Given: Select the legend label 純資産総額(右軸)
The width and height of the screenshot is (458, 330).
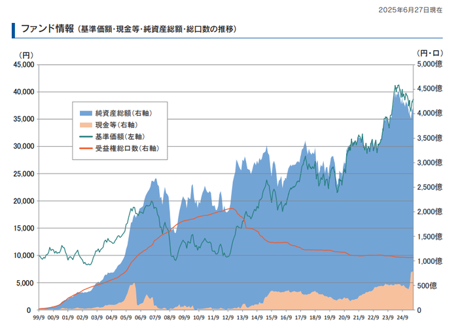Looking at the screenshot, I should [124, 113].
